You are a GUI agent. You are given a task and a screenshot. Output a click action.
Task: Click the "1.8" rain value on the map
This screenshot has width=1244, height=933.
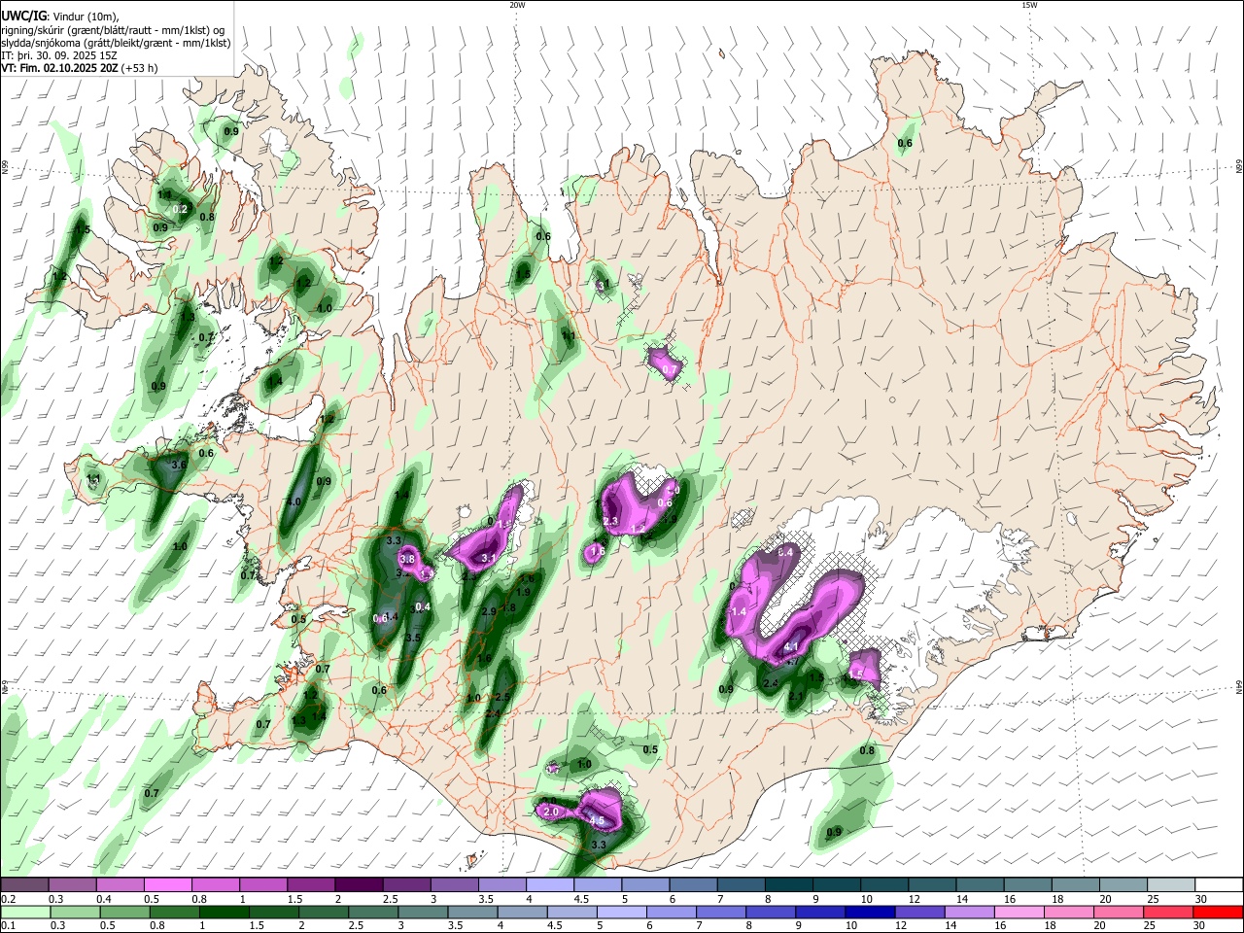point(507,607)
